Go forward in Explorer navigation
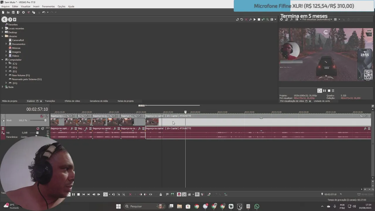Image resolution: width=375 pixels, height=211 pixels. coord(10,19)
